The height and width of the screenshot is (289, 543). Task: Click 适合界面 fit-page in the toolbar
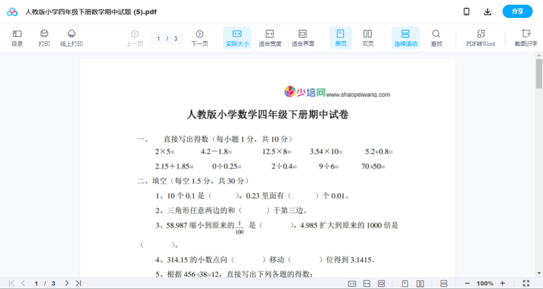pos(303,38)
